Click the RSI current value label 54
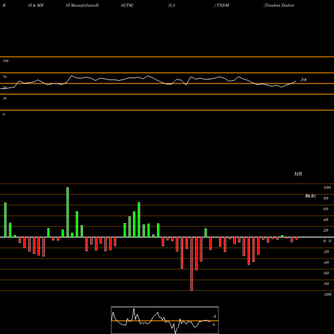The height and width of the screenshot is (334, 334). click(303, 79)
